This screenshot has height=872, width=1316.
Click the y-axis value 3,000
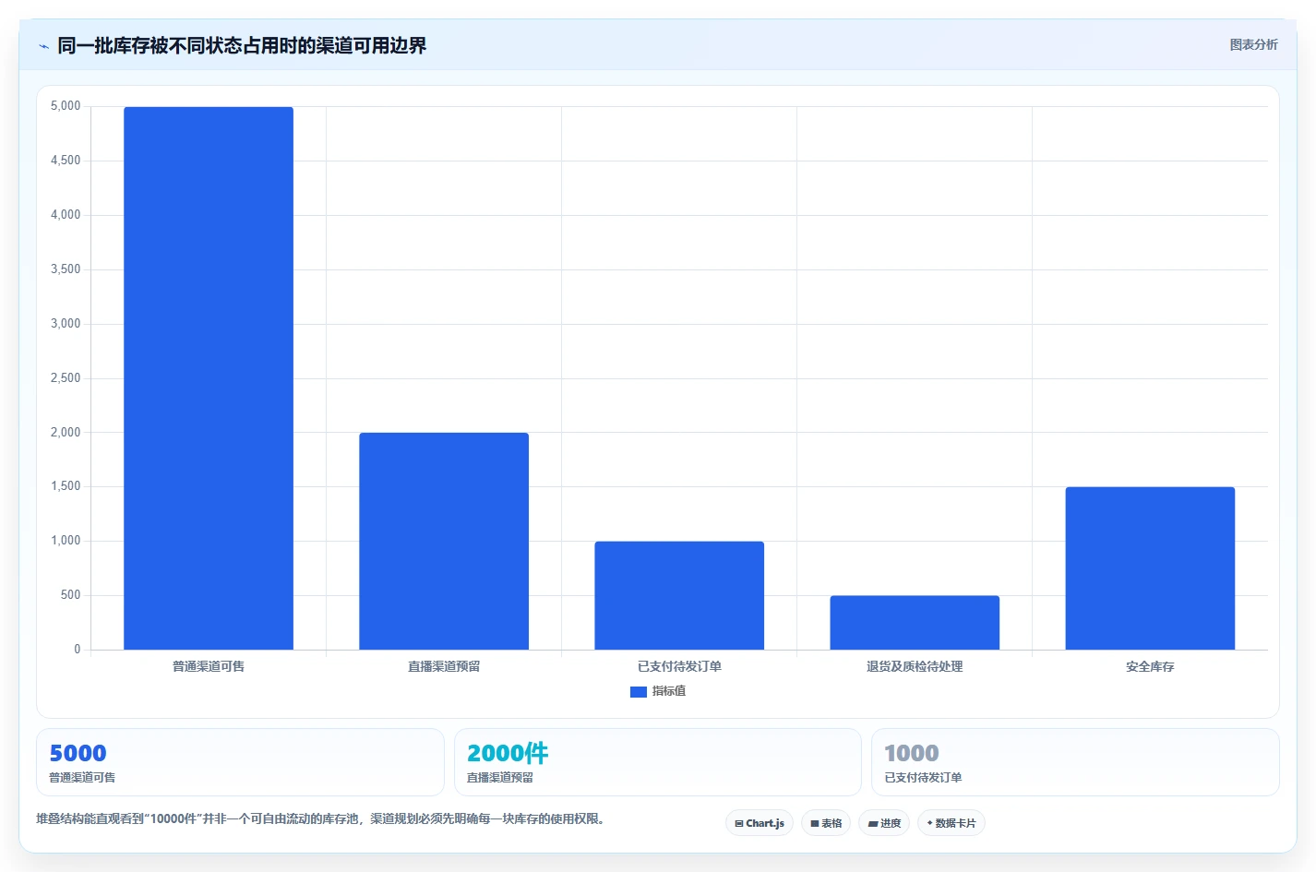pyautogui.click(x=66, y=324)
